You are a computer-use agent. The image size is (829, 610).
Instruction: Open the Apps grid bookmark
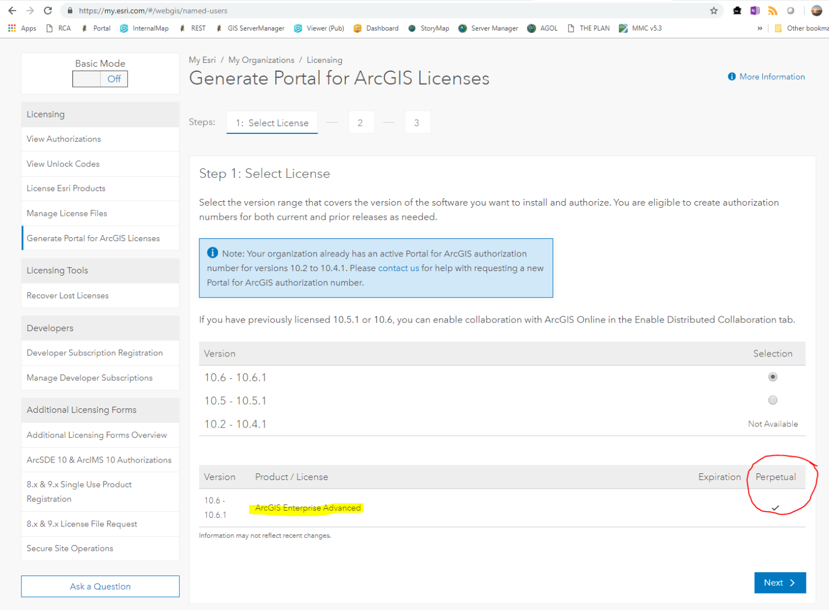click(x=22, y=28)
